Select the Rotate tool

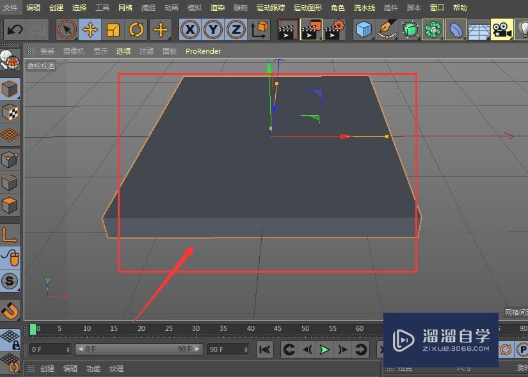[136, 29]
